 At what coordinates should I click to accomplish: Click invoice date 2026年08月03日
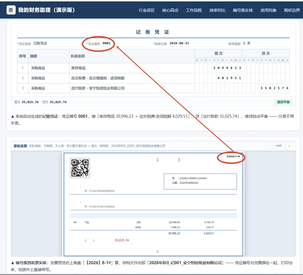click(x=189, y=183)
